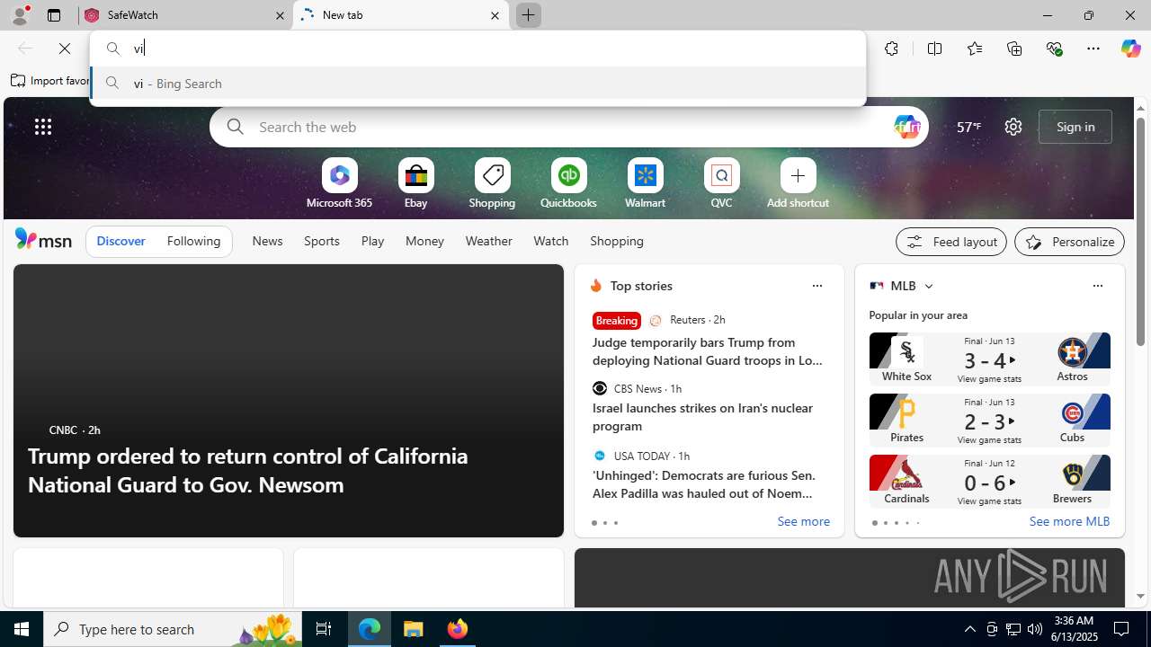
Task: Stop loading the page
Action: pyautogui.click(x=65, y=49)
